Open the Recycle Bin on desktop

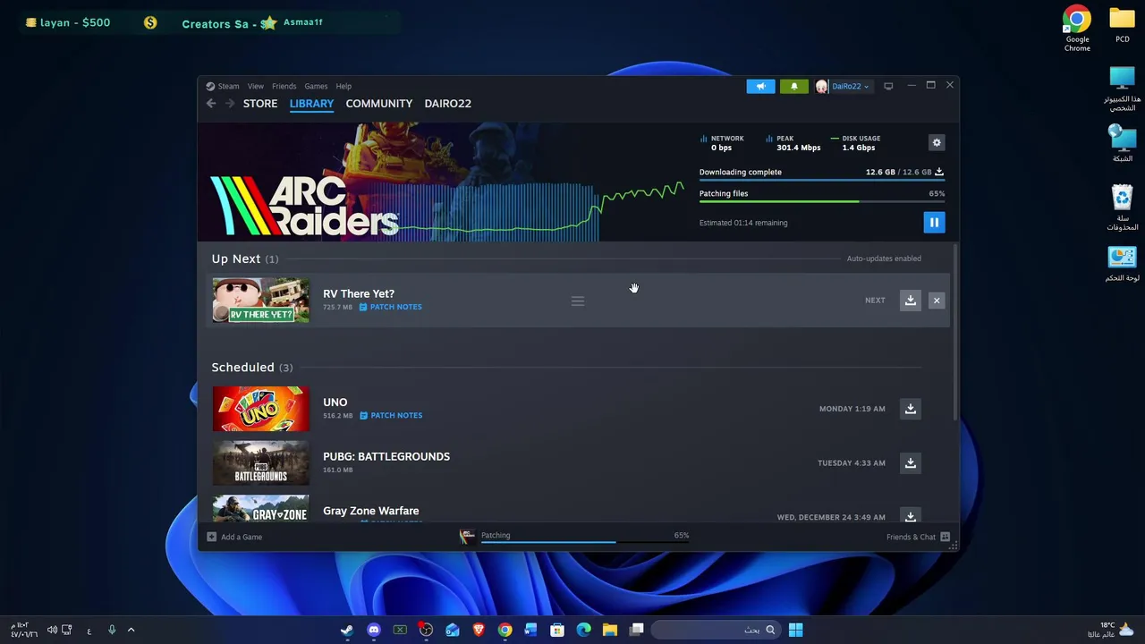pos(1122,208)
